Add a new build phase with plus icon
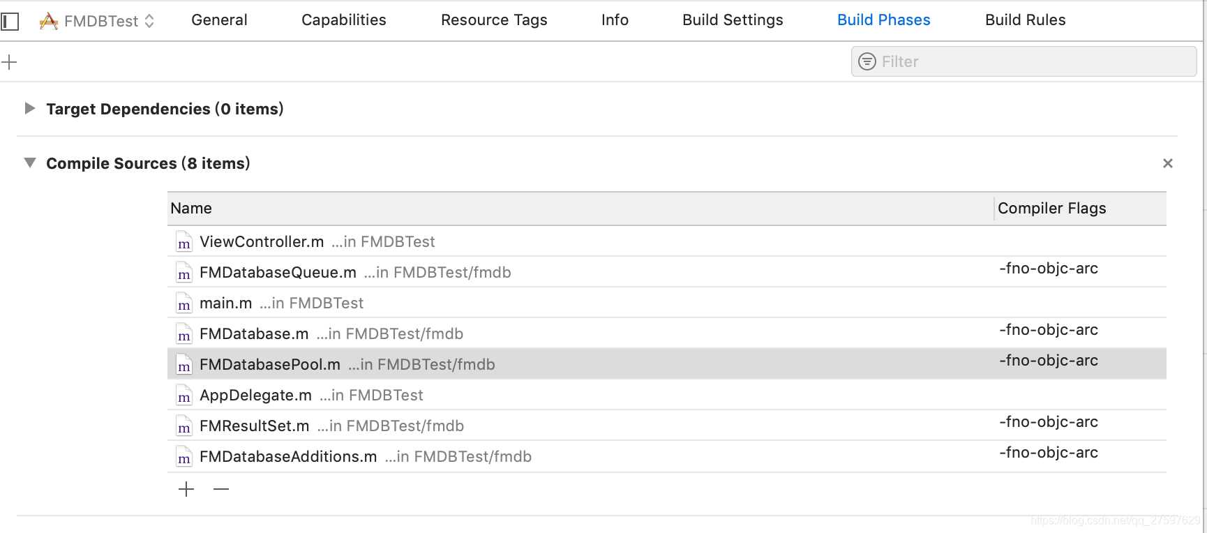This screenshot has height=533, width=1207. click(x=9, y=62)
